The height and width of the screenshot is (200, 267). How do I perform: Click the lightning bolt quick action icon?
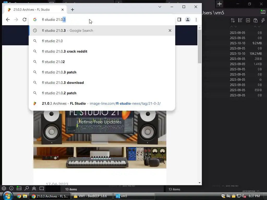pos(263,20)
